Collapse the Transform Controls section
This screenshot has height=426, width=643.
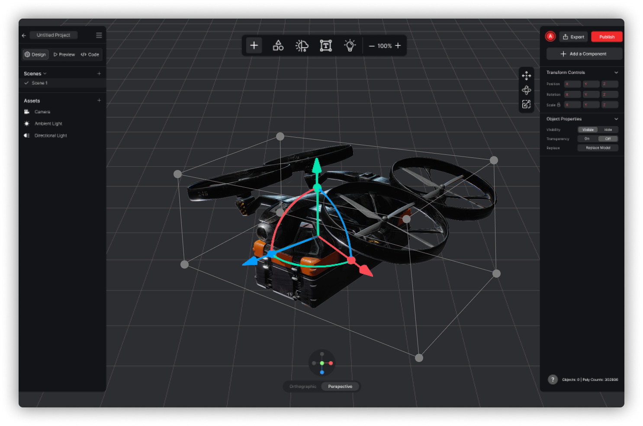(x=616, y=72)
